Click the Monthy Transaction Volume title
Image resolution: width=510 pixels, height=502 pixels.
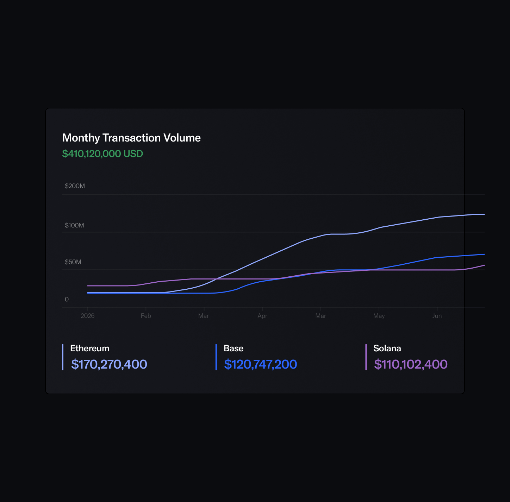(131, 138)
